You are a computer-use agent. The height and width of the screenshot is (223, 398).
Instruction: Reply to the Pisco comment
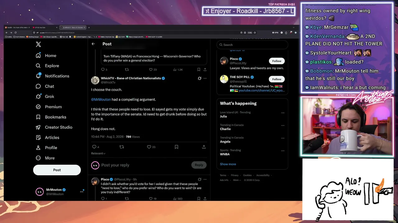click(103, 199)
